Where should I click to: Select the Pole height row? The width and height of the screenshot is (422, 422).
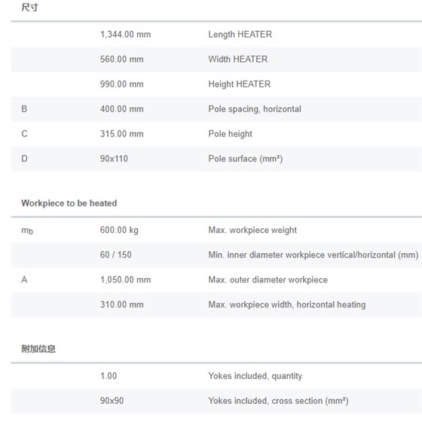tap(216, 134)
